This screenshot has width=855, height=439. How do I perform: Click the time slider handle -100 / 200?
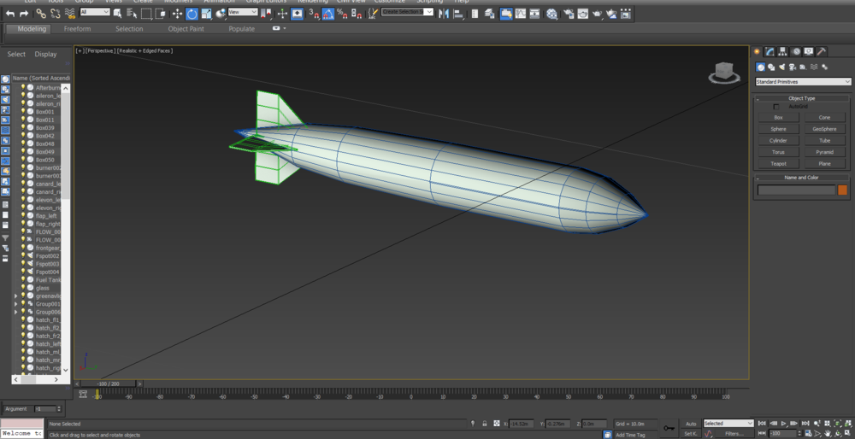coord(109,384)
